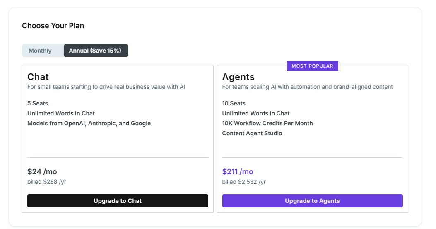
Task: Select Annual (Save 15%) billing option
Action: tap(95, 51)
